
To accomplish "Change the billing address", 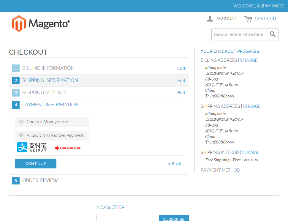I will pos(249,60).
